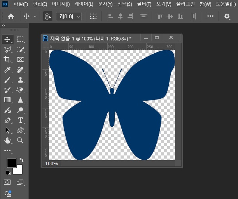This screenshot has height=199, width=238.
Task: Select the Rectangular Marquee tool
Action: click(x=20, y=39)
